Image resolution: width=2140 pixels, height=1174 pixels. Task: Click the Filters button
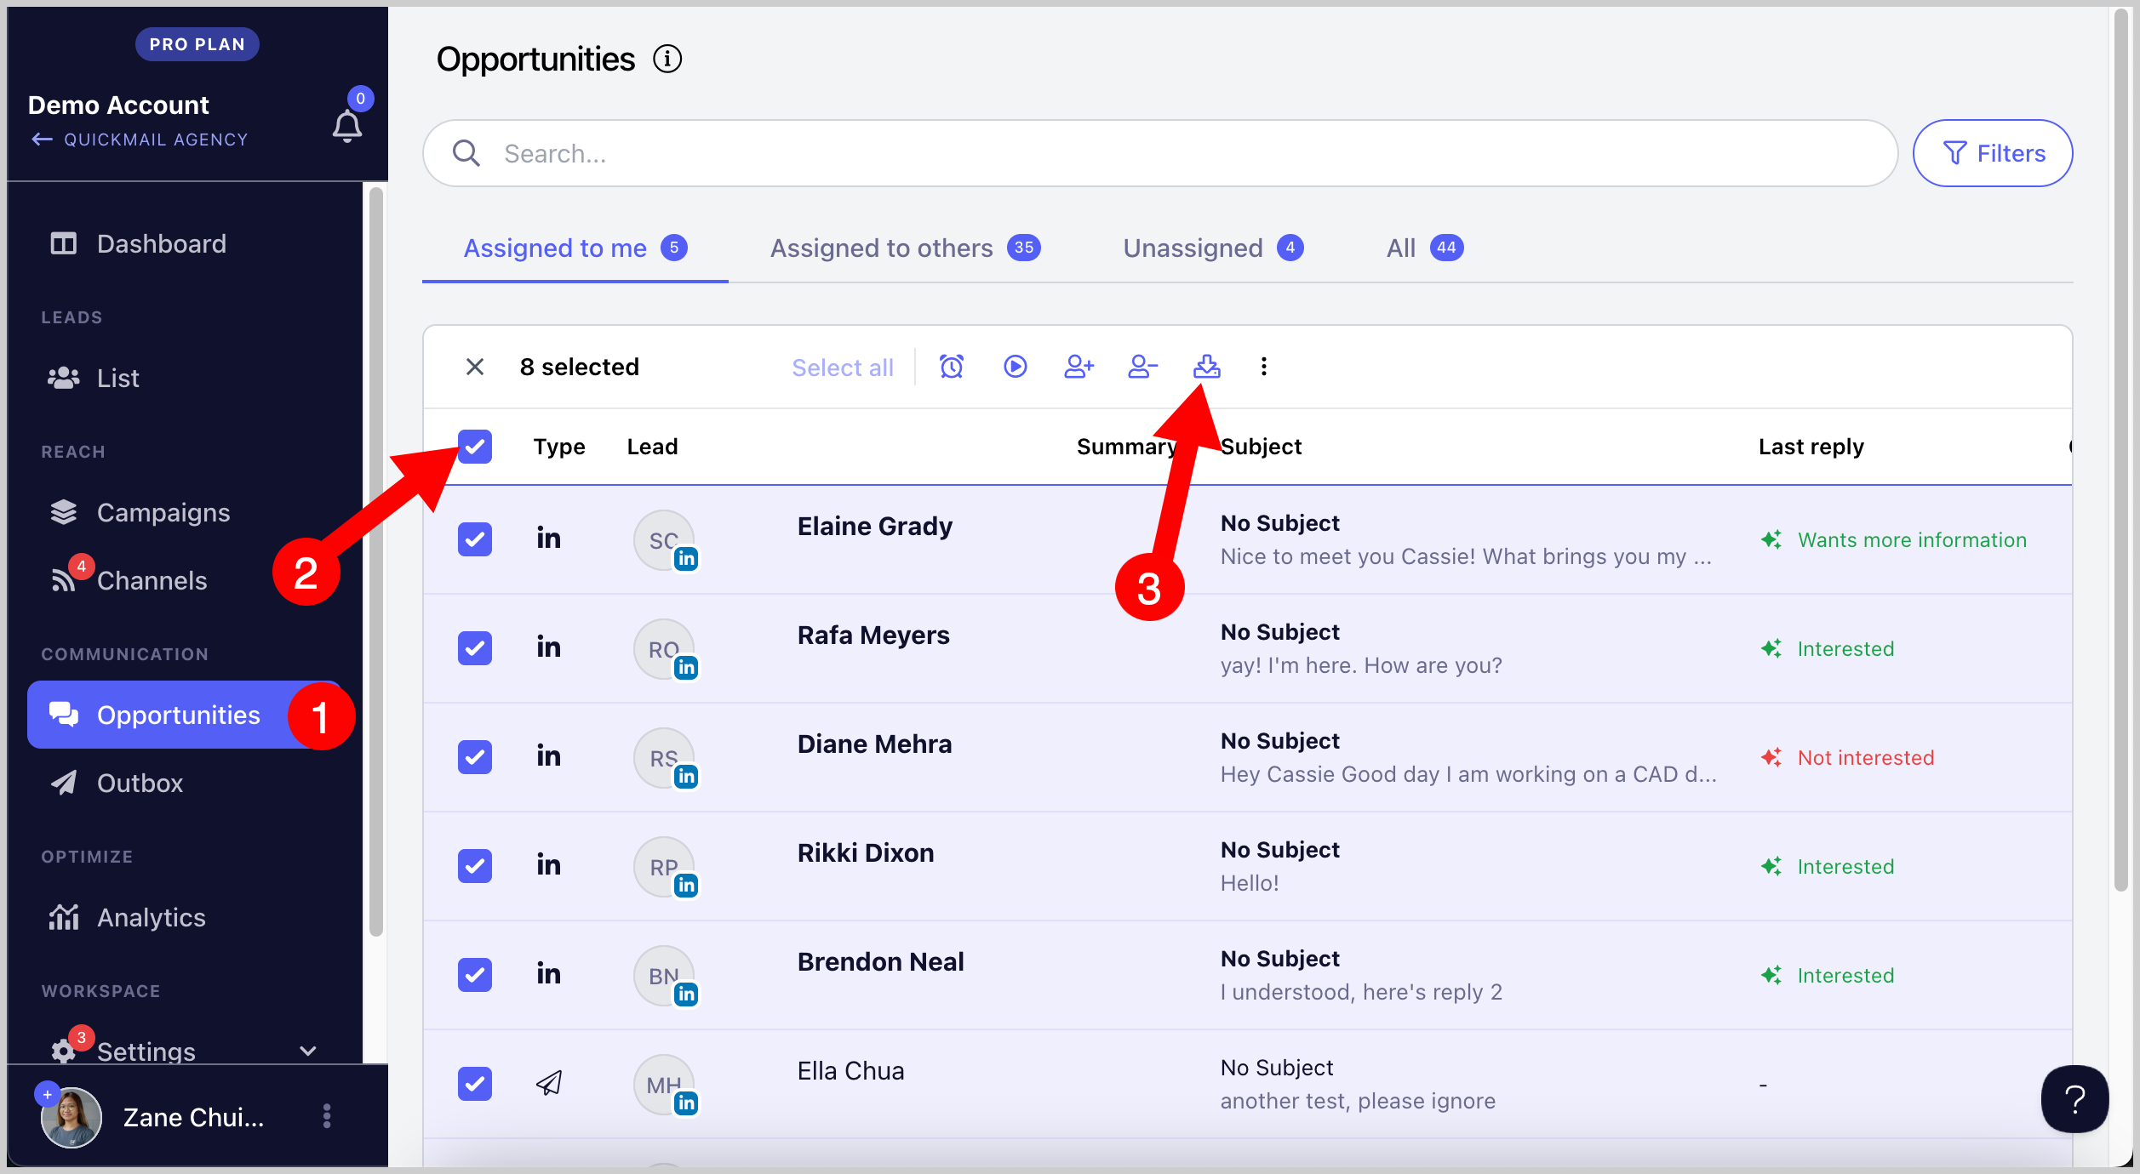(1992, 153)
